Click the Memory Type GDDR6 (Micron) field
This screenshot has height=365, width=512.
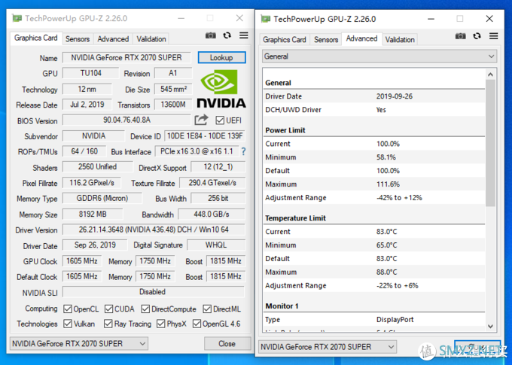click(102, 198)
